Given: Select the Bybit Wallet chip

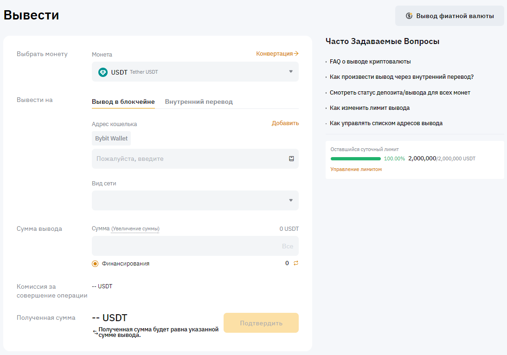Looking at the screenshot, I should click(111, 138).
